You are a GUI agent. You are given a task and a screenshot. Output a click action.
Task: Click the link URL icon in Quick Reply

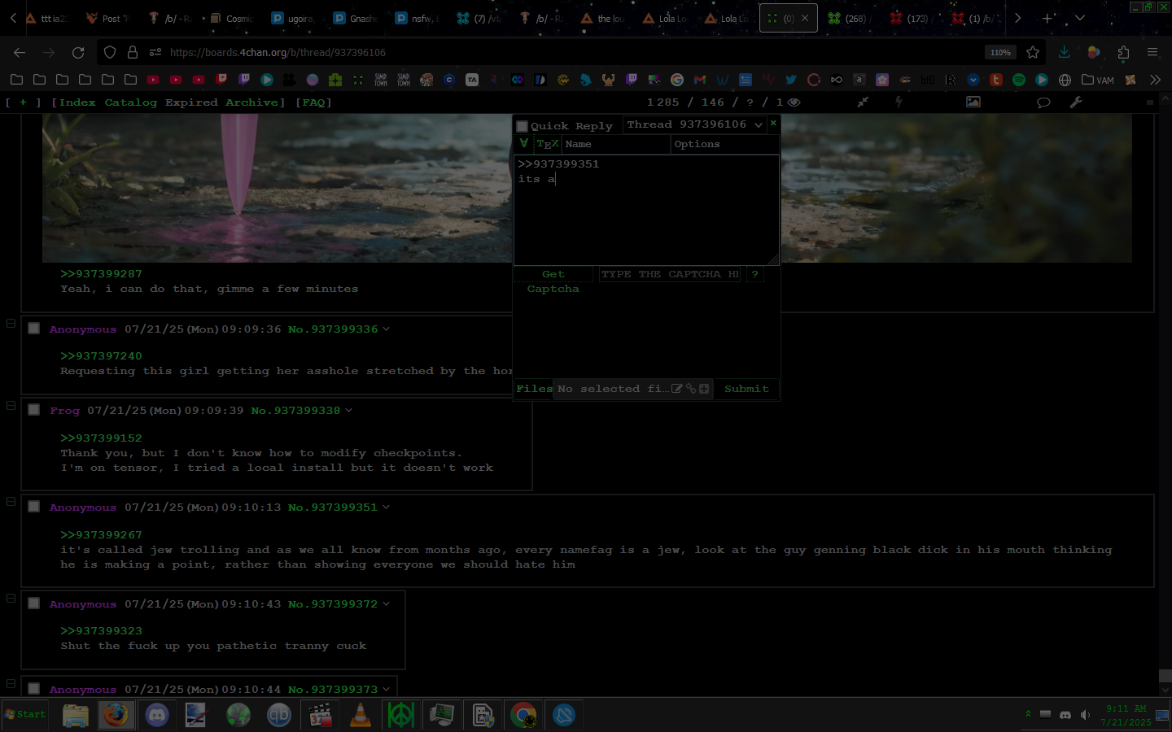click(x=691, y=389)
